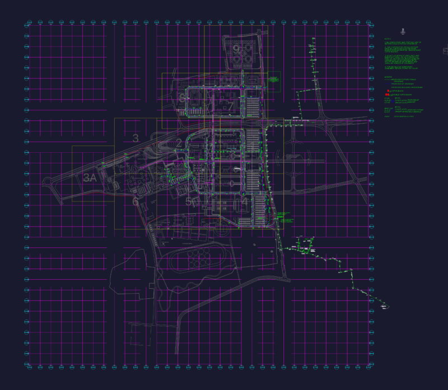Viewport: 448px width, 390px height.
Task: Click the PERF legend text
Action: (x=387, y=116)
